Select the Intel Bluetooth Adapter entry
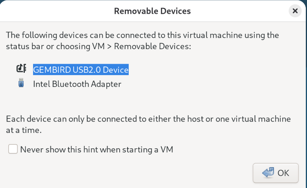The width and height of the screenshot is (307, 188). pos(77,84)
